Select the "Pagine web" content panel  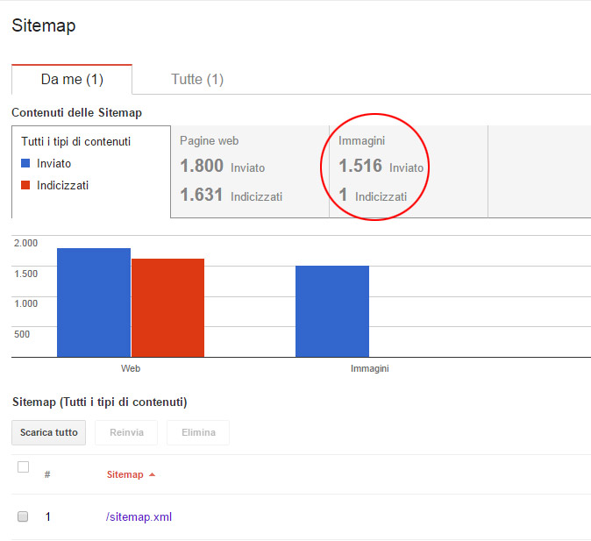point(250,172)
